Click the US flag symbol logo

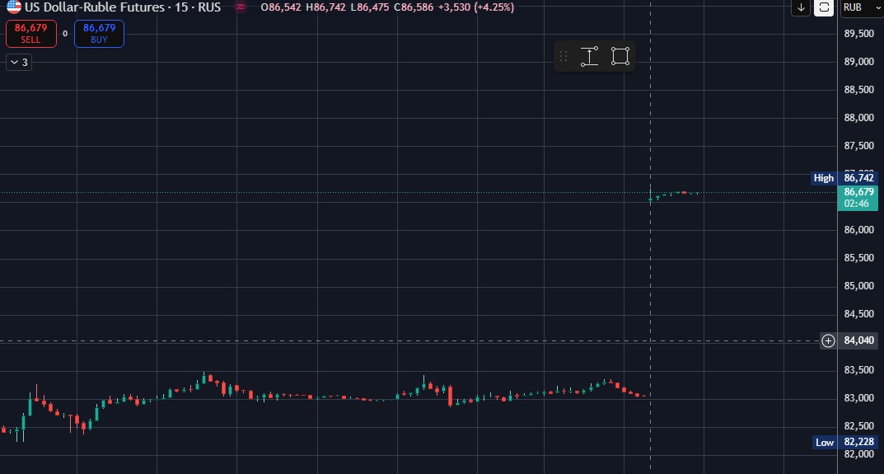(x=14, y=7)
